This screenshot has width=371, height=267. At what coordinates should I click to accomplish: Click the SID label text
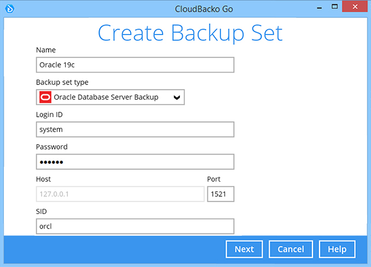click(42, 211)
